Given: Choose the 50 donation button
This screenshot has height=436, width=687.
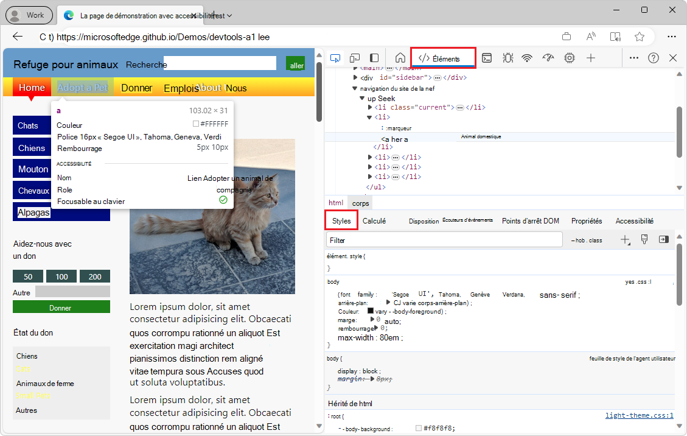Looking at the screenshot, I should 28,276.
